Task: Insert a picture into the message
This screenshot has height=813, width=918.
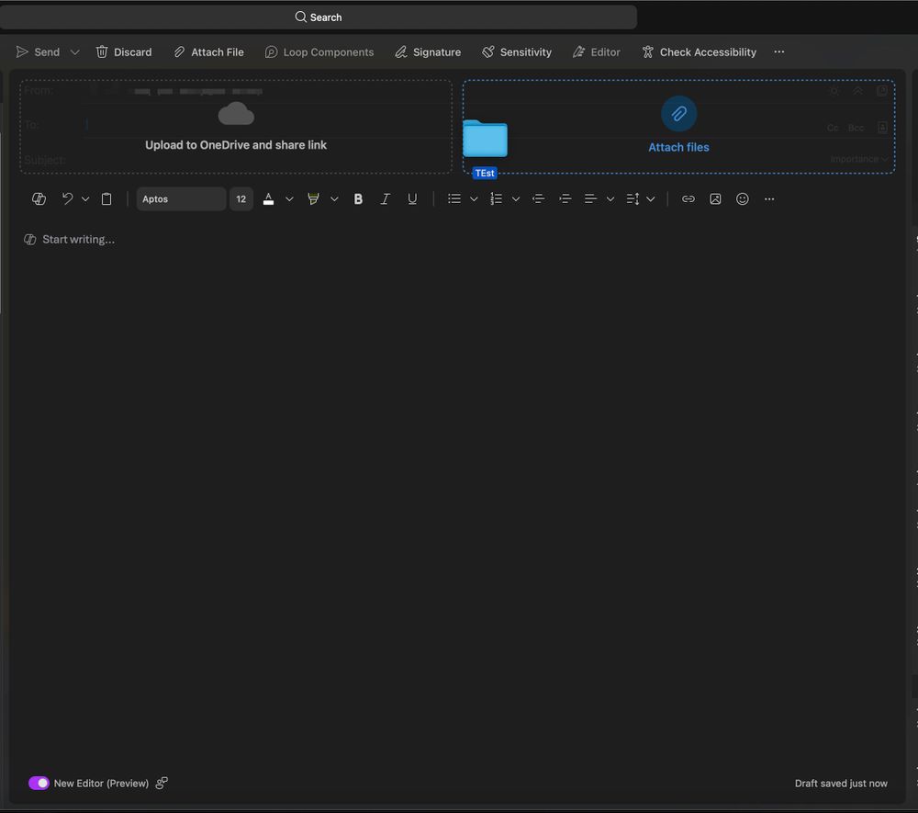Action: coord(715,198)
